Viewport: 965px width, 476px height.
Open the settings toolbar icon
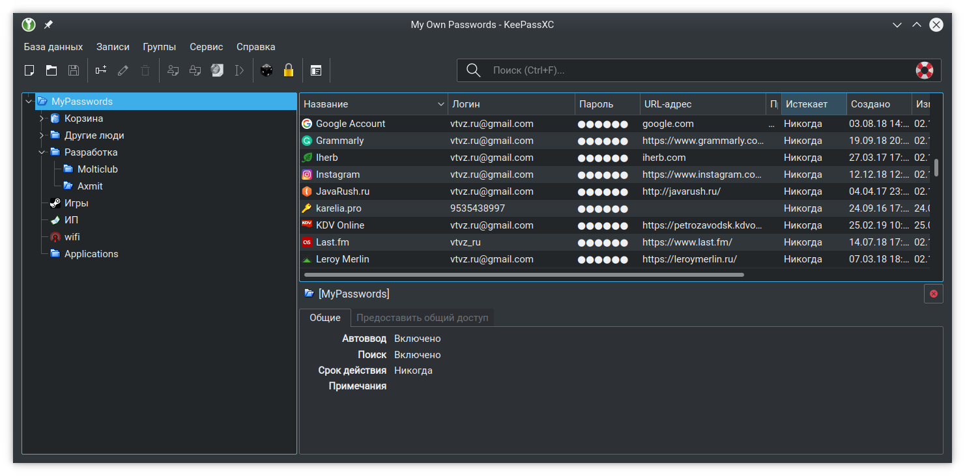316,70
